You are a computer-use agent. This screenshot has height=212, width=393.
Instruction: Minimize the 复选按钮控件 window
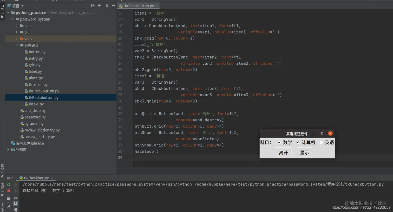click(x=314, y=134)
